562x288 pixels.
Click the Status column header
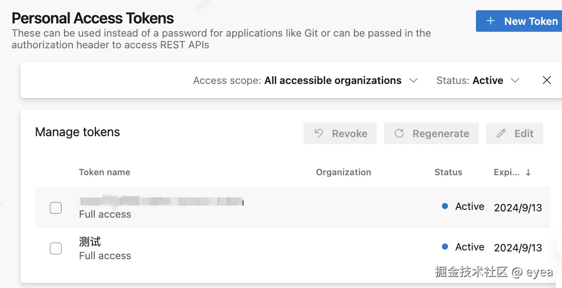[x=448, y=172]
